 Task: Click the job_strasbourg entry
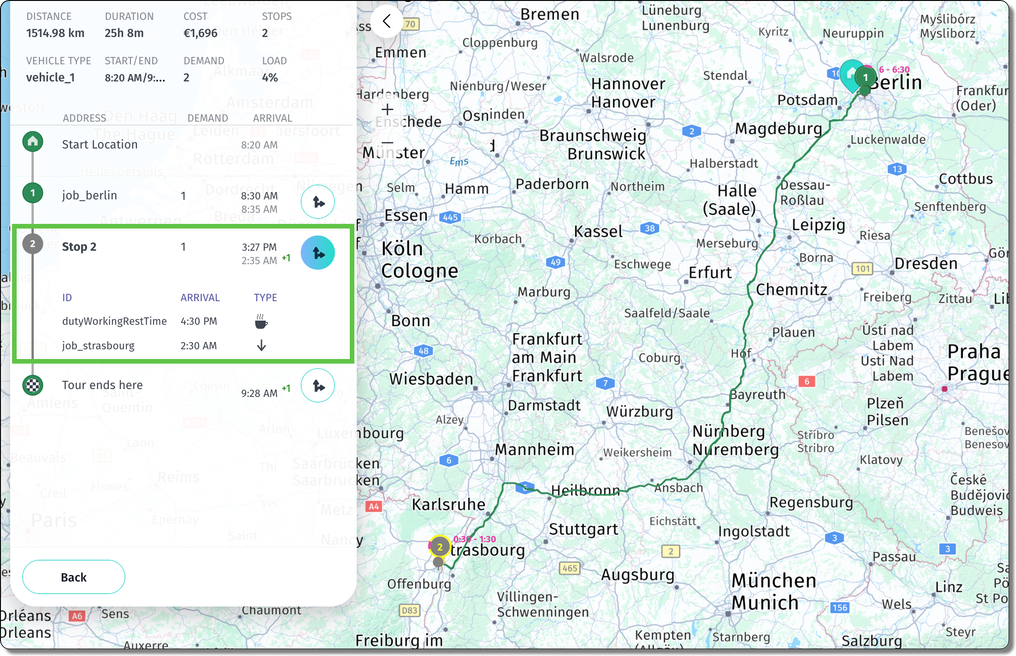pos(98,346)
